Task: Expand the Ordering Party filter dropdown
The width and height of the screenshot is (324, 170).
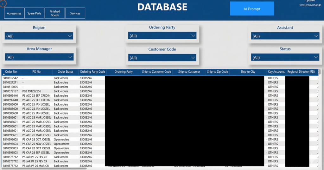Action: pyautogui.click(x=162, y=36)
